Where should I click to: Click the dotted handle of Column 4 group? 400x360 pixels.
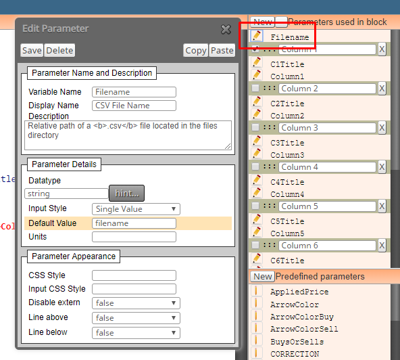270,167
